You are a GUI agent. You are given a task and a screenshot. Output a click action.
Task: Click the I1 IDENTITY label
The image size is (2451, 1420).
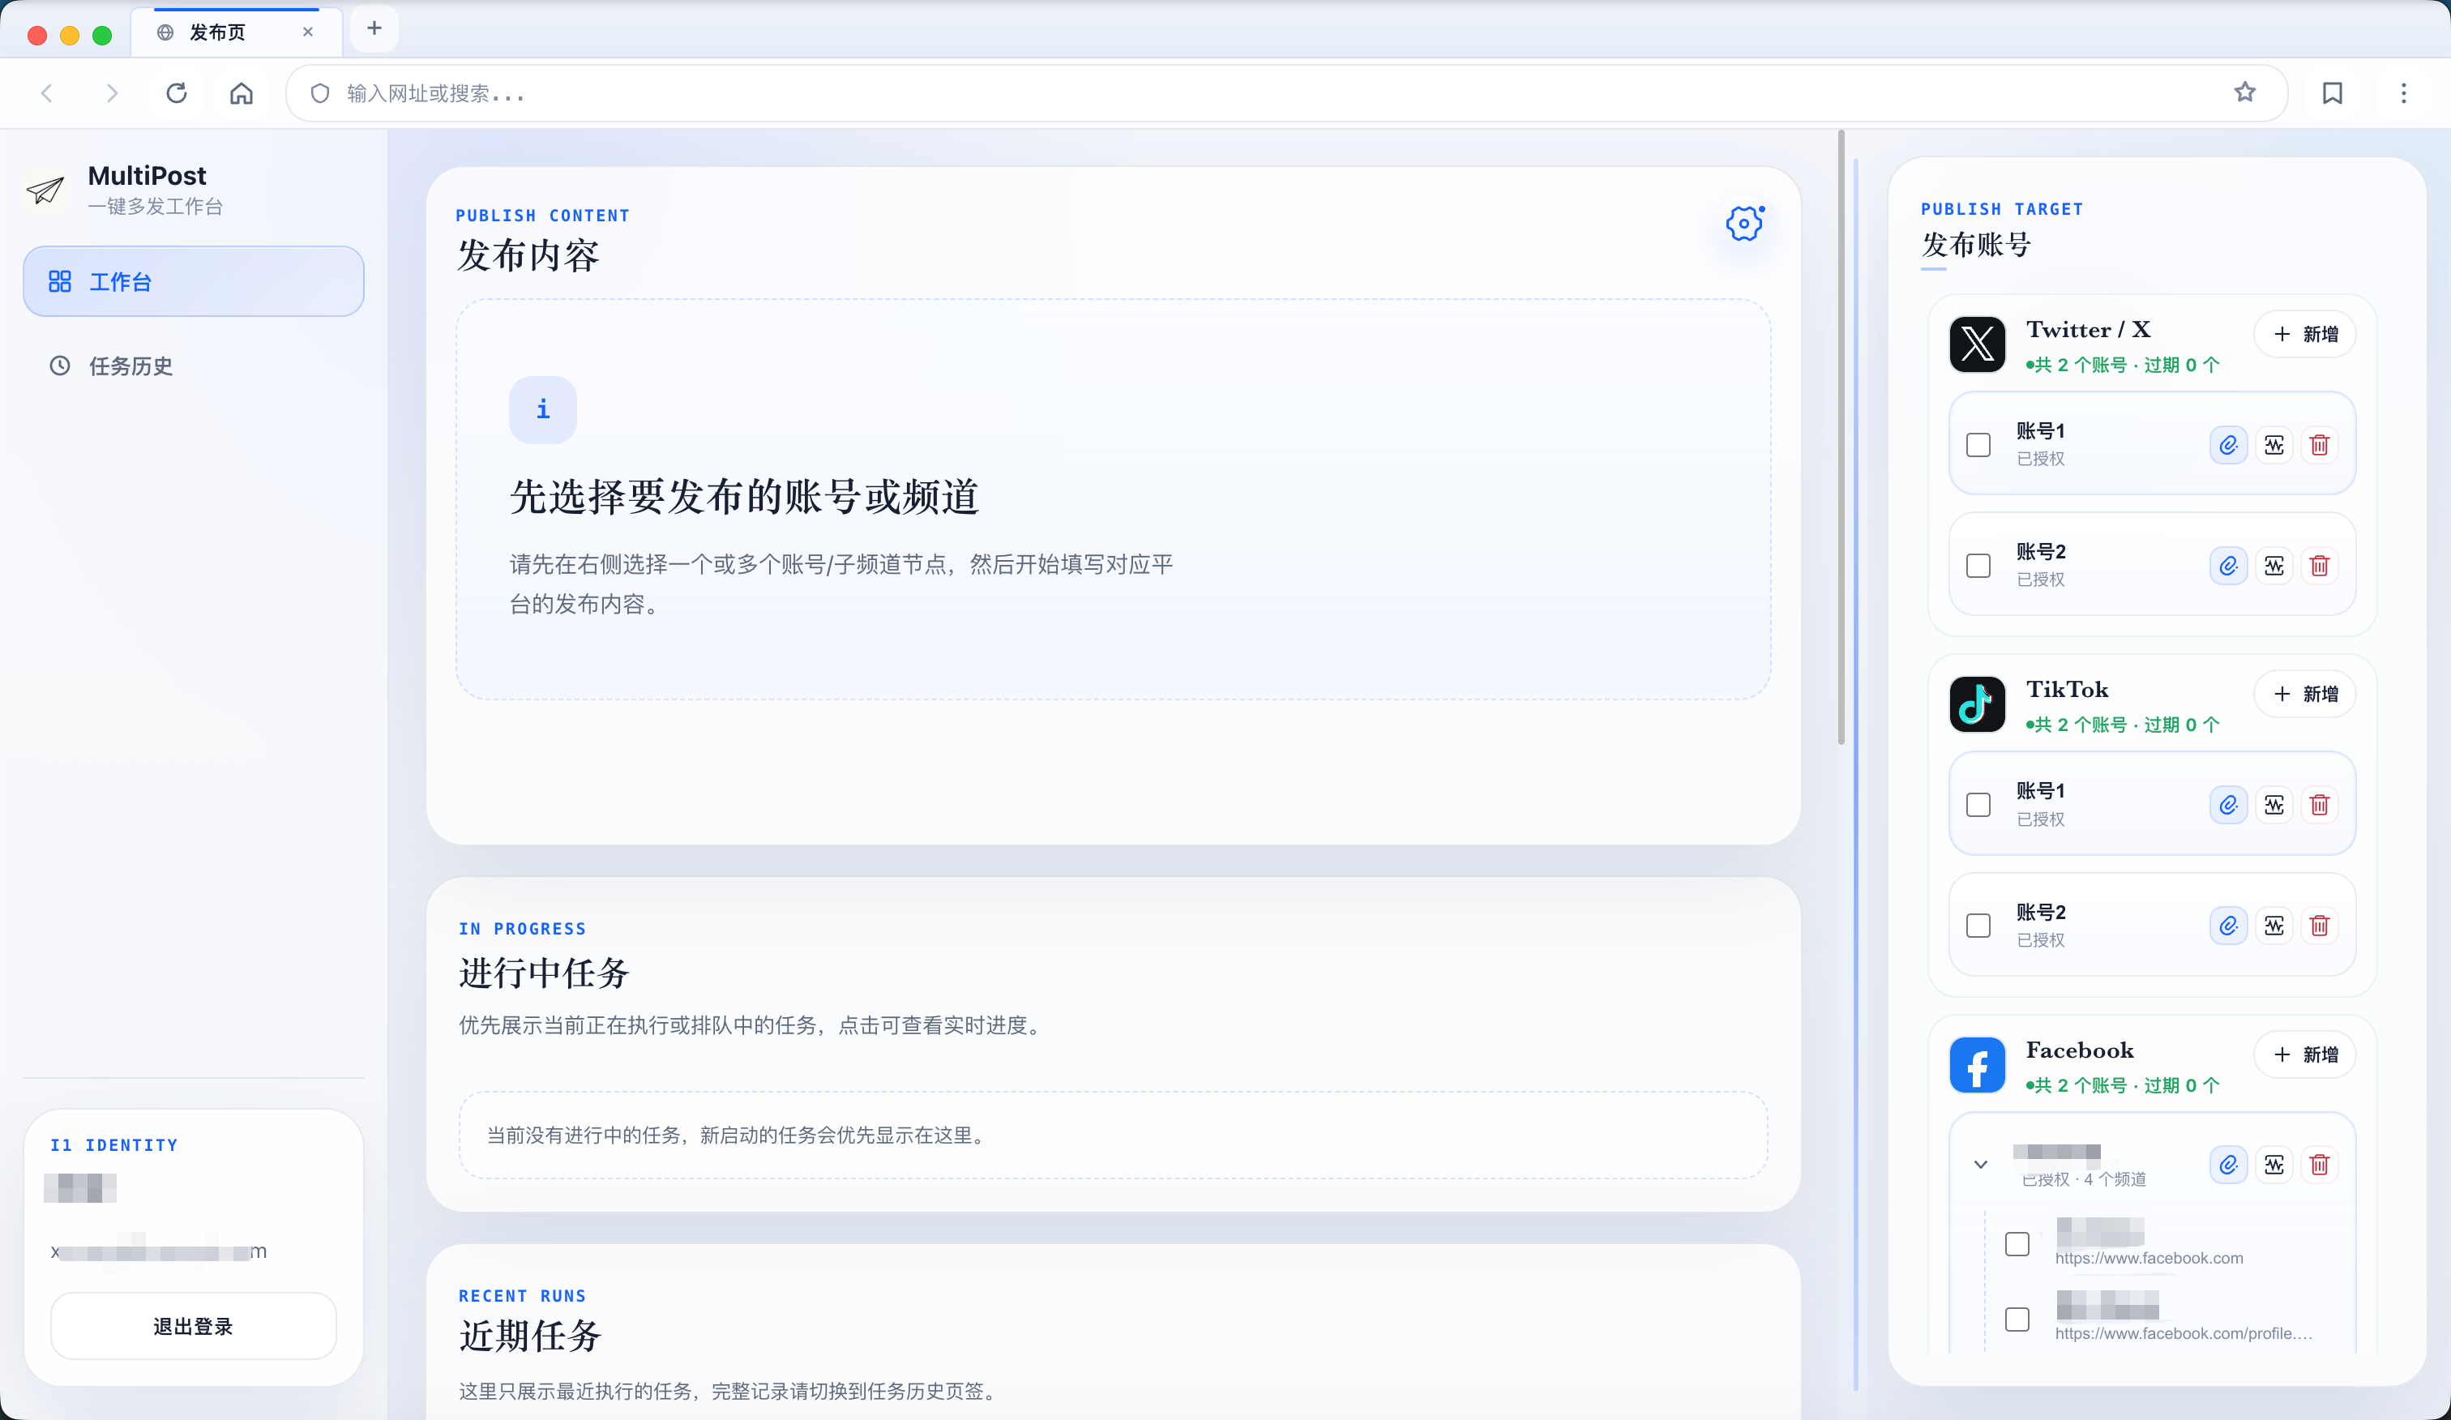tap(113, 1144)
